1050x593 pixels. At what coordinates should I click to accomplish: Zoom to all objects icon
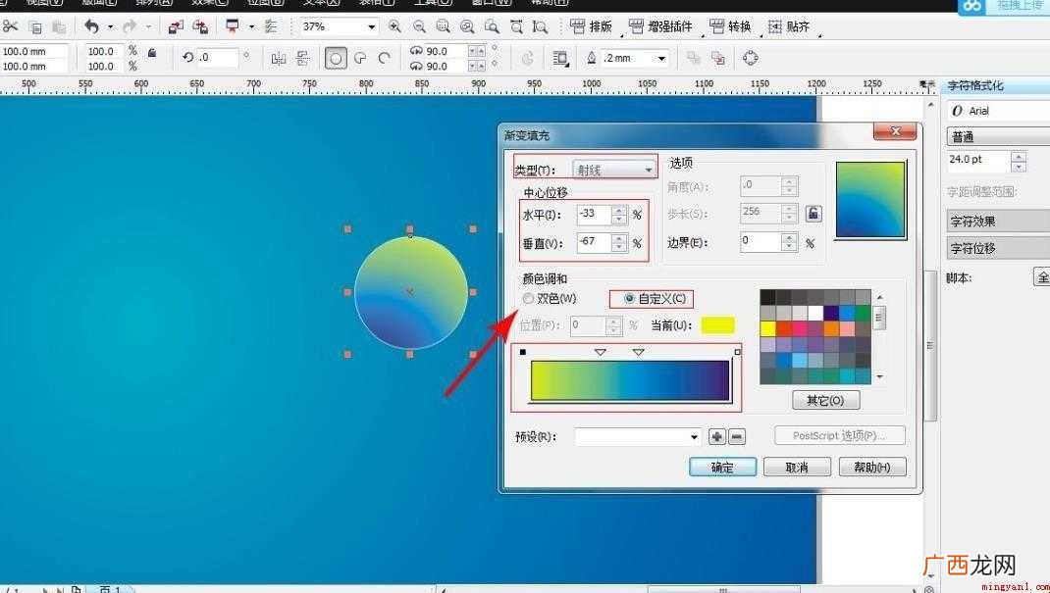click(467, 26)
